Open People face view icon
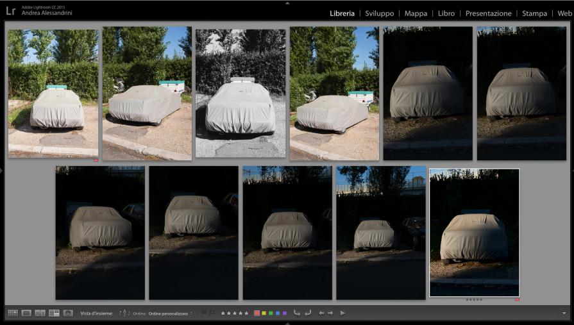 [68, 313]
